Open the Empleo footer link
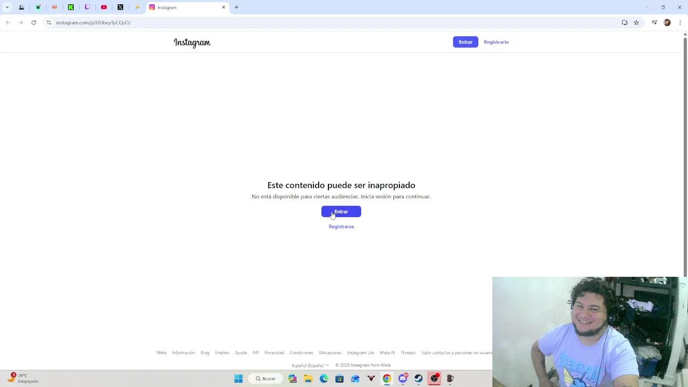This screenshot has width=688, height=387. coord(222,353)
